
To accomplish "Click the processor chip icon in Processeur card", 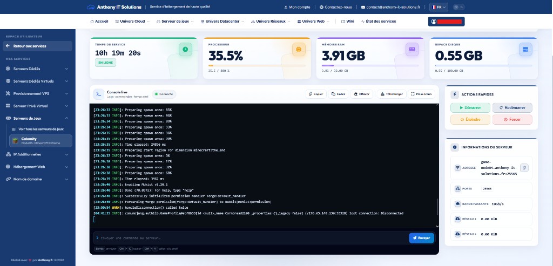I will 299,50.
